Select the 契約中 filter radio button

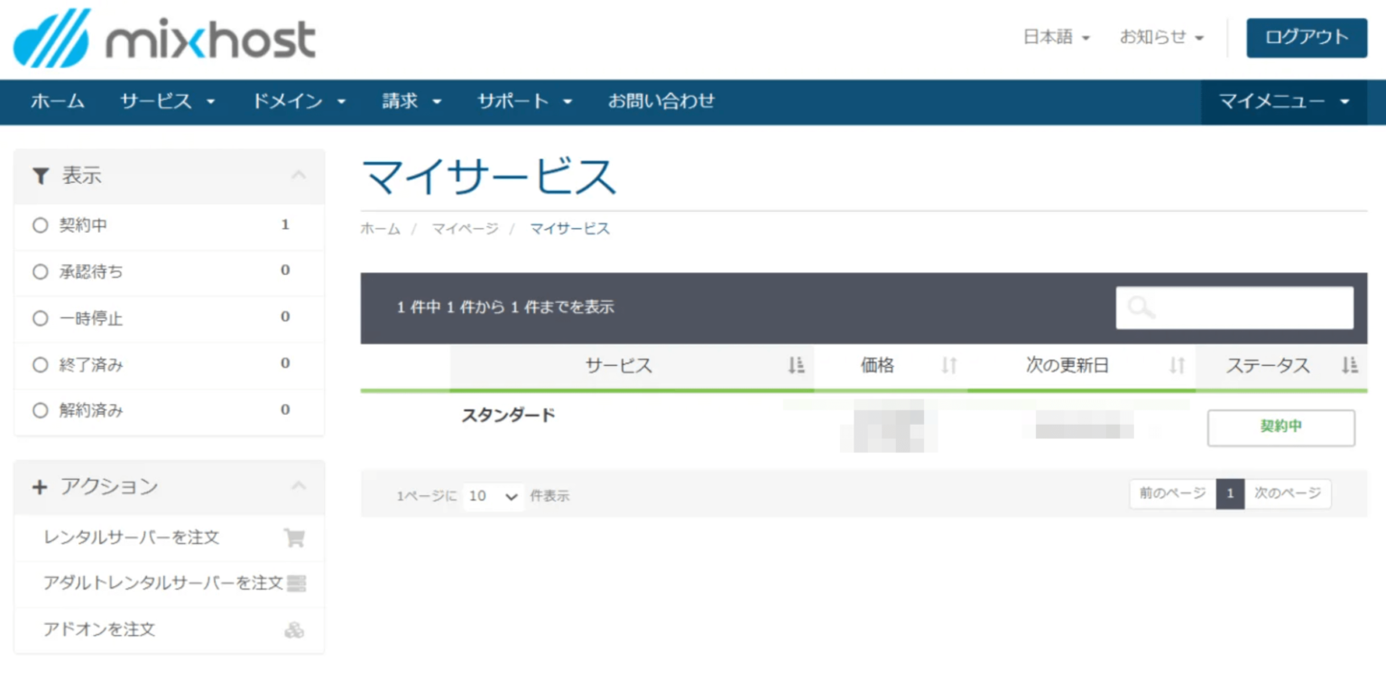pyautogui.click(x=41, y=225)
